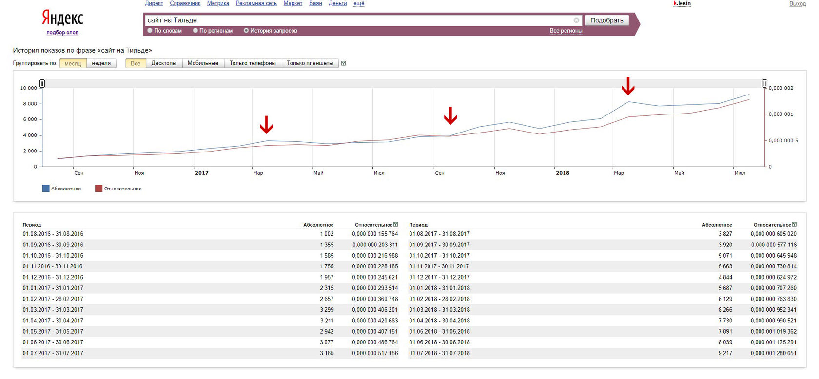Open the ещё services menu
Viewport: 819px width, 379px height.
pyautogui.click(x=359, y=3)
